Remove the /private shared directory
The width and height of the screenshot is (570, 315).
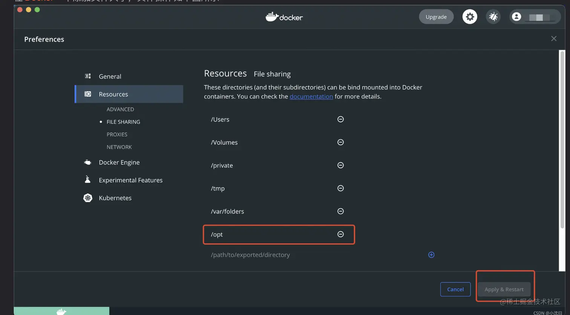[x=340, y=165]
